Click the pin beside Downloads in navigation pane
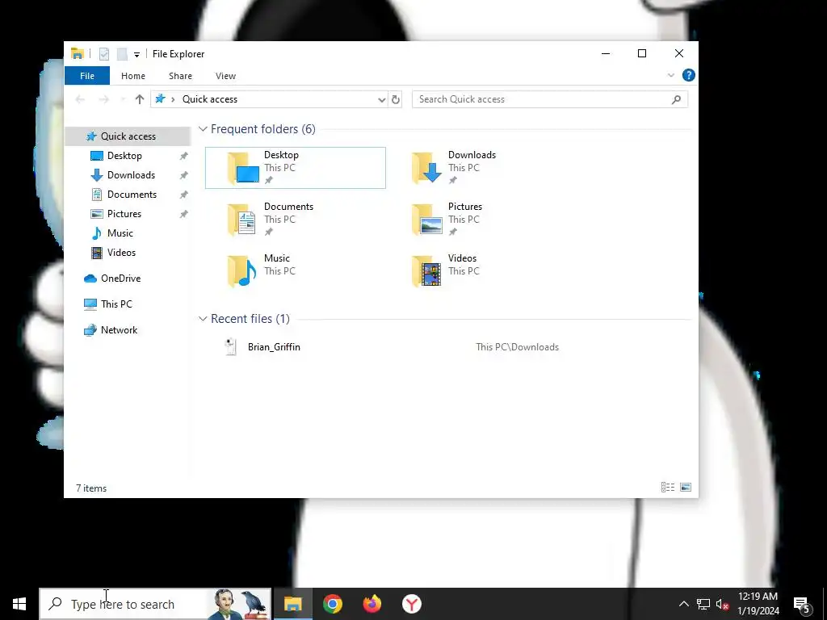827x620 pixels. [183, 175]
